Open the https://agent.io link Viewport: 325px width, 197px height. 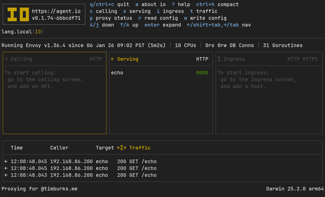56,11
